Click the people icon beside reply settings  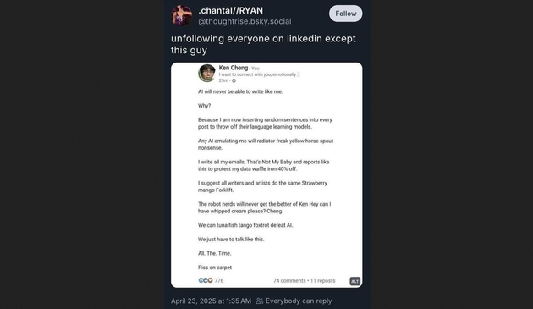(x=260, y=301)
